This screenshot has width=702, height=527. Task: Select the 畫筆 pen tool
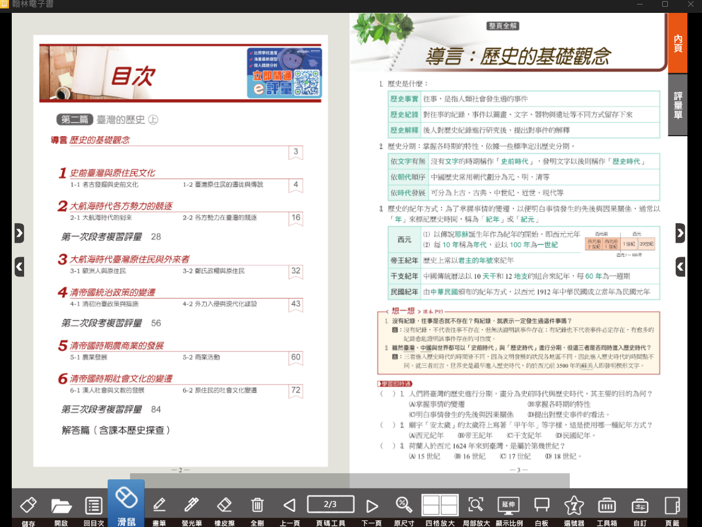(159, 505)
